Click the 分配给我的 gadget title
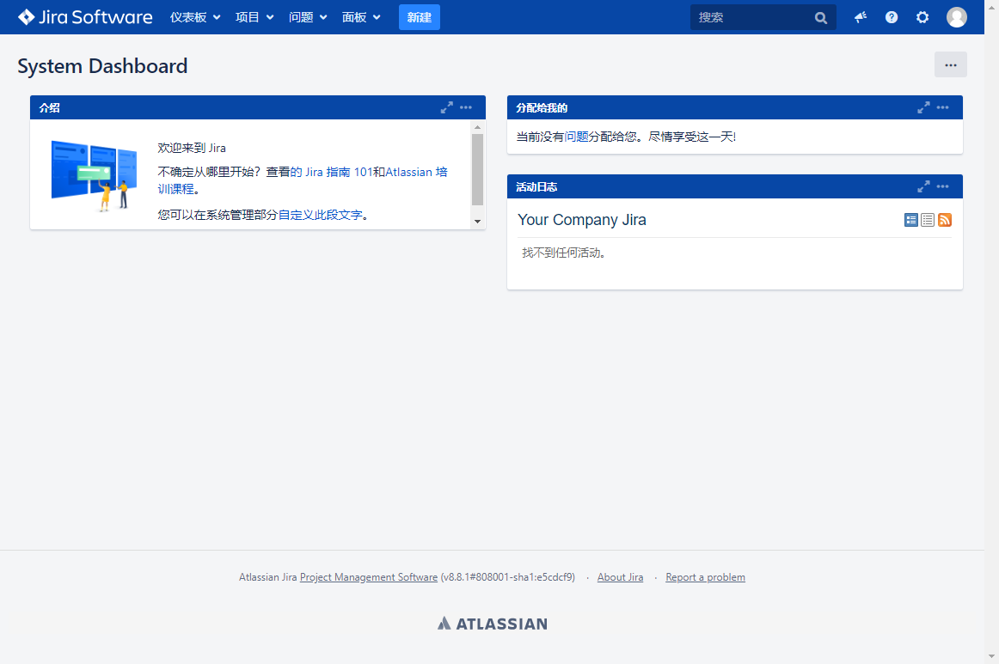This screenshot has height=664, width=999. [542, 107]
